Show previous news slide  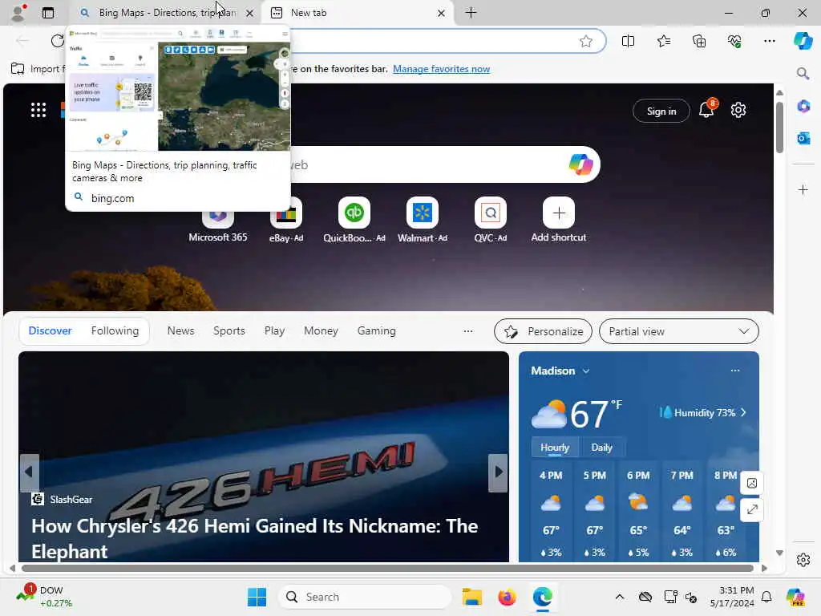click(29, 472)
